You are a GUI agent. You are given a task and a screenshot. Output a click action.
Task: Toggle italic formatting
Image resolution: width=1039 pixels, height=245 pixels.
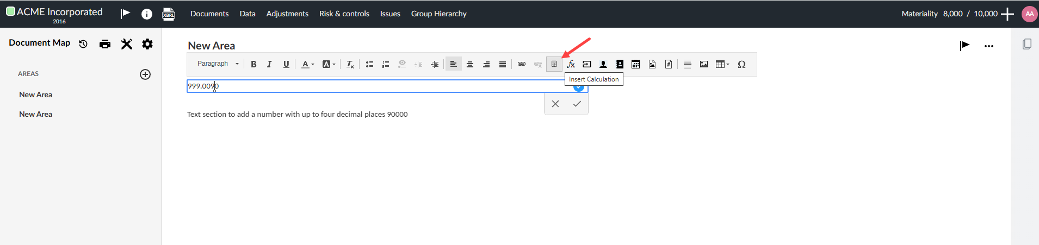(269, 64)
